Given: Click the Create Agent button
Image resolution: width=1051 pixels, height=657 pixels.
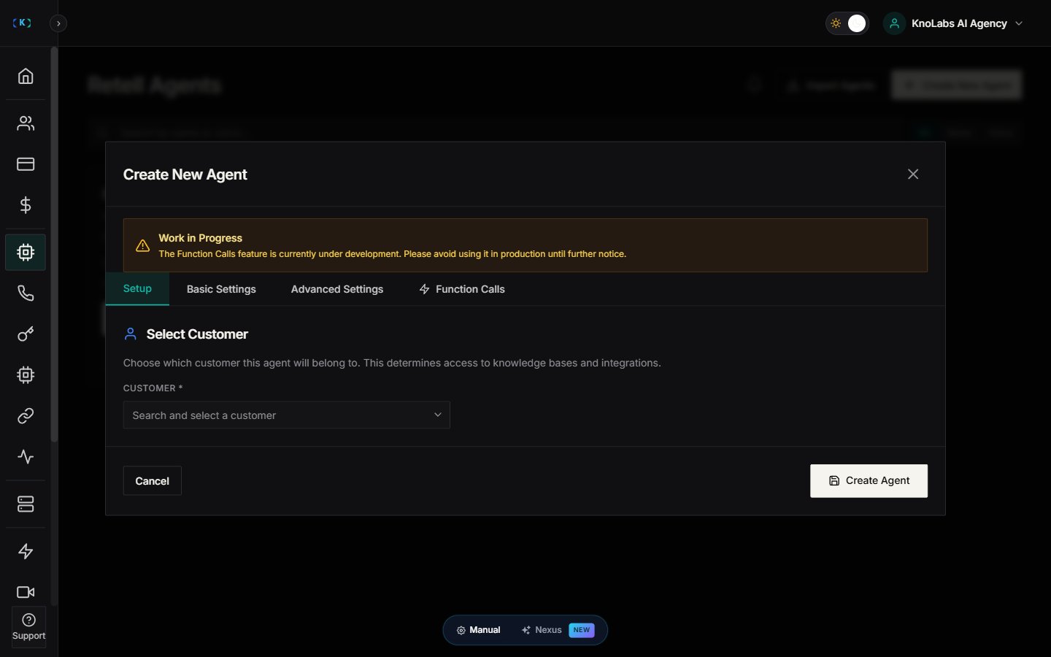Looking at the screenshot, I should coord(869,481).
